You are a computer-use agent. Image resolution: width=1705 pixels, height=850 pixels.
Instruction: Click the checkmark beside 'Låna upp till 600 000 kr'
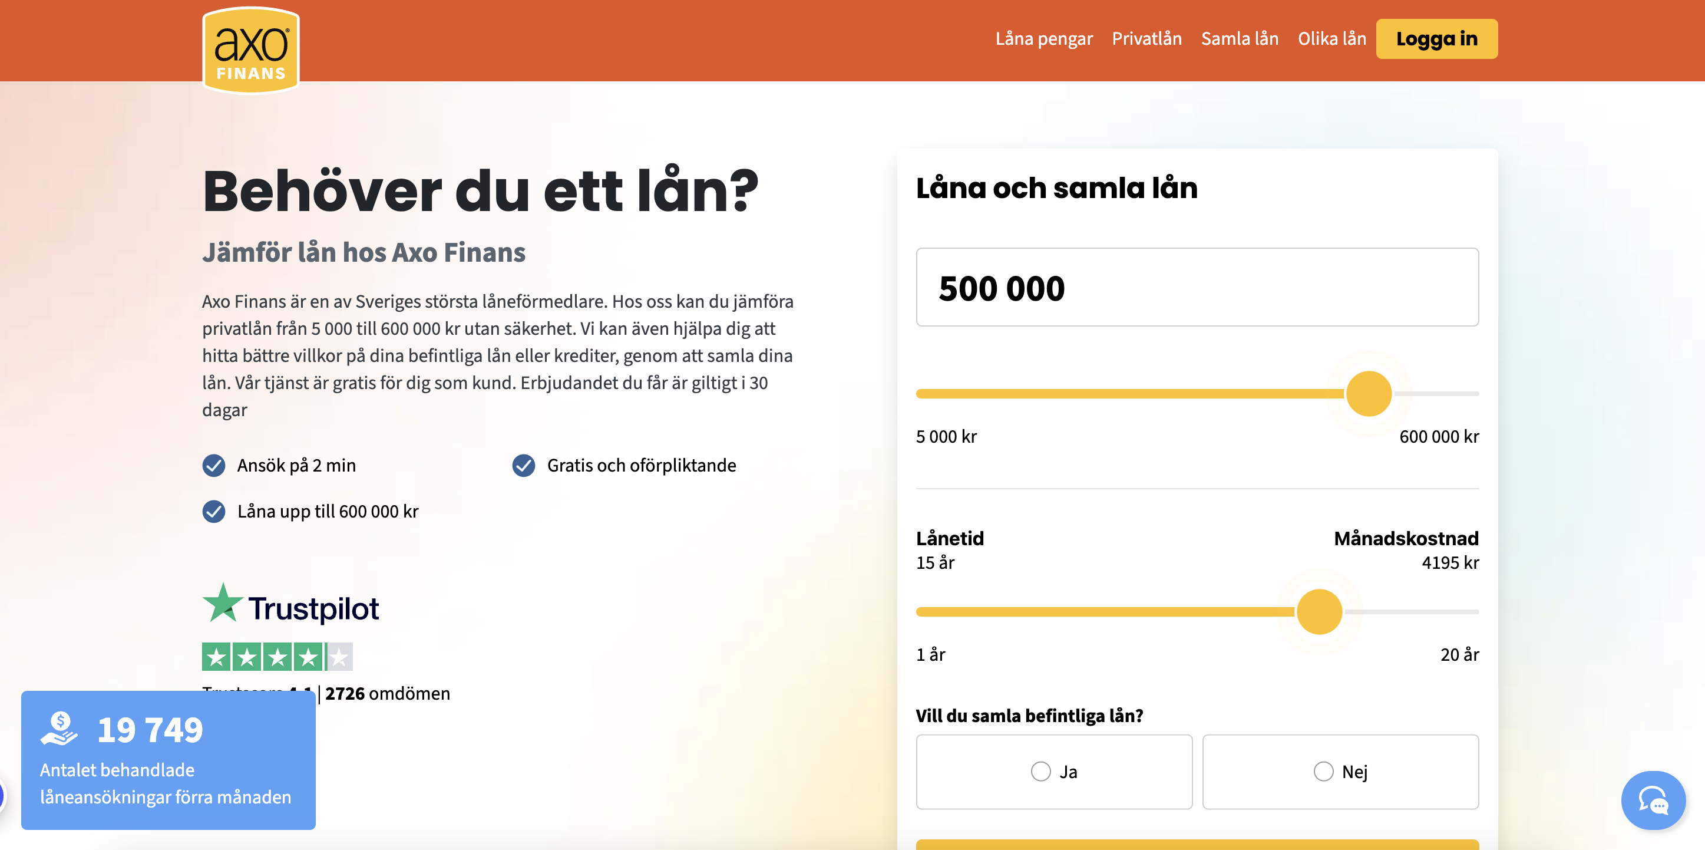(x=213, y=511)
